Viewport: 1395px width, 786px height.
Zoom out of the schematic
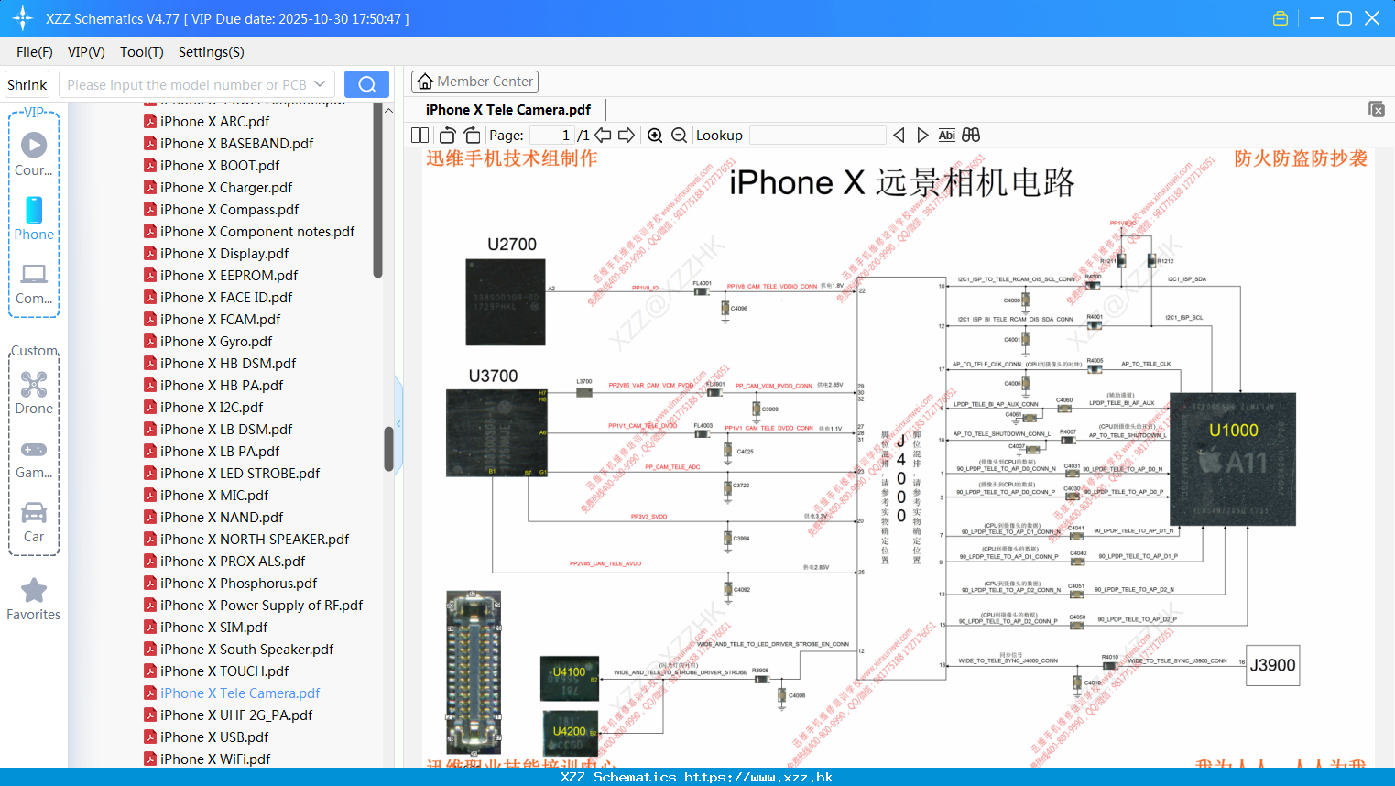(679, 135)
